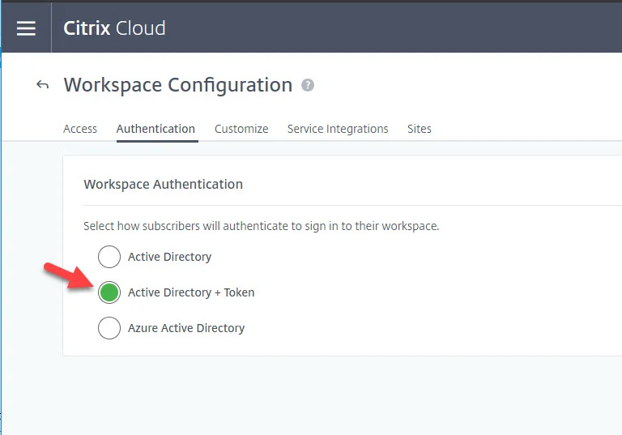Open the Customize tab
Image resolution: width=622 pixels, height=435 pixels.
click(241, 129)
